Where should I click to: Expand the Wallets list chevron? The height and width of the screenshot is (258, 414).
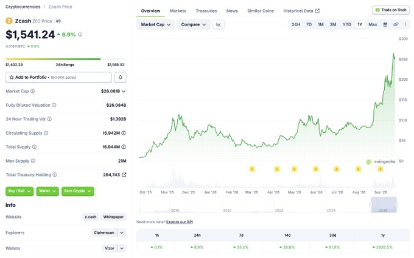coord(122,248)
